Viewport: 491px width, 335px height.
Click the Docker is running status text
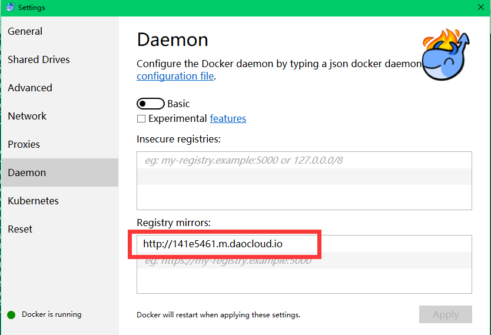coord(52,314)
